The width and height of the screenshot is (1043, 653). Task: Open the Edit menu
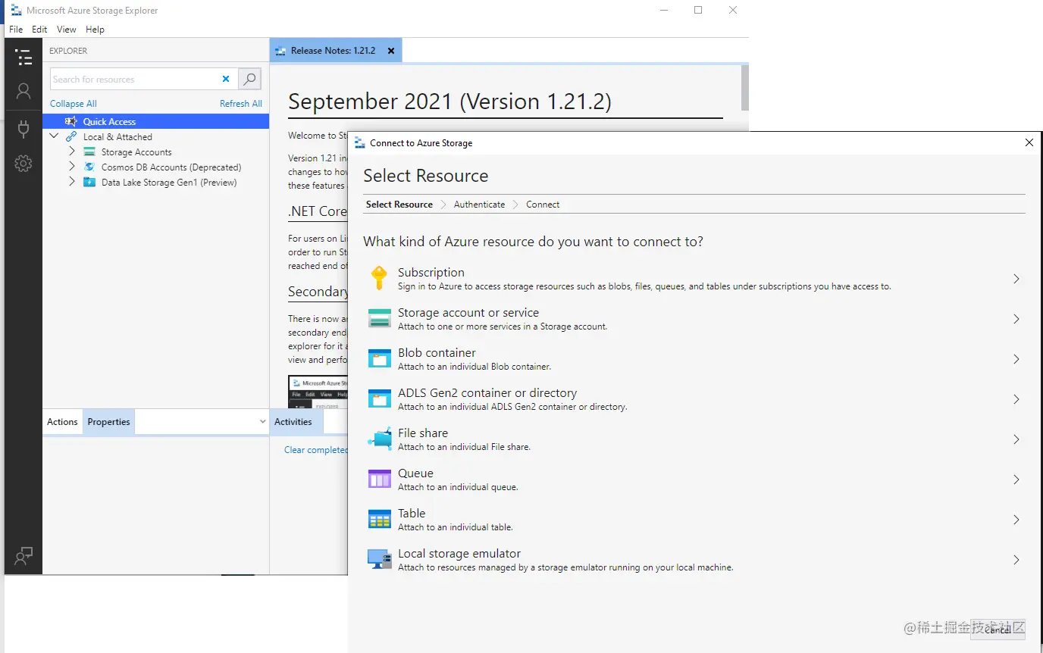pos(39,29)
